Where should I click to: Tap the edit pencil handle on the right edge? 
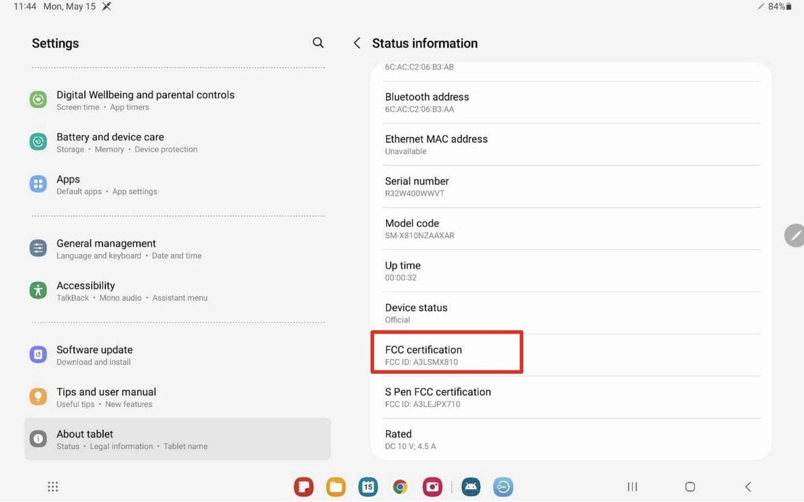(795, 235)
